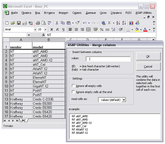Click the Print printer icon
This screenshot has width=165, height=144.
(38, 23)
